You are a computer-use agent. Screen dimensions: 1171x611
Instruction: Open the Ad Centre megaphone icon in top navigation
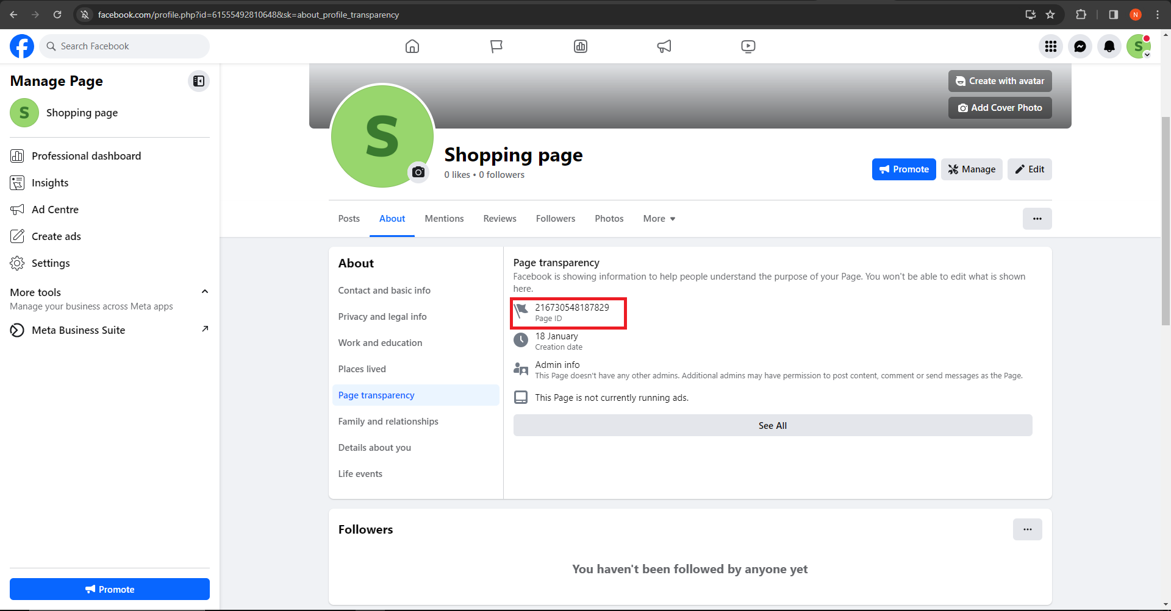point(664,46)
